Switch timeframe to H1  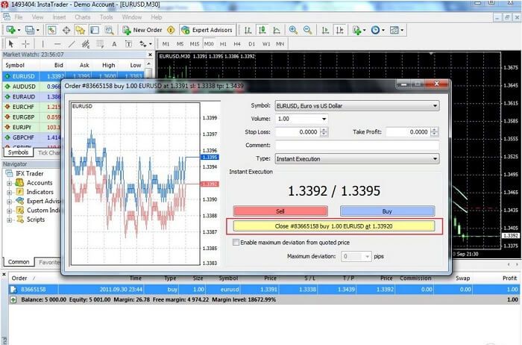[223, 43]
